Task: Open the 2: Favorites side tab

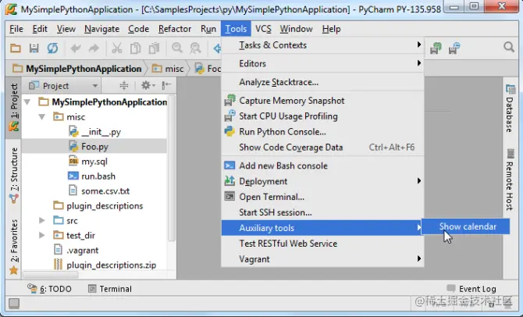Action: pos(14,247)
